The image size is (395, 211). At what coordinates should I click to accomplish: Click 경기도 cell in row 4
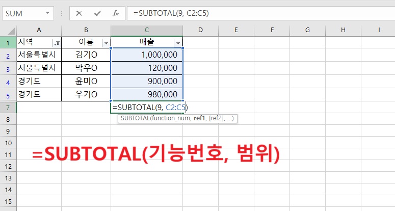[x=39, y=82]
